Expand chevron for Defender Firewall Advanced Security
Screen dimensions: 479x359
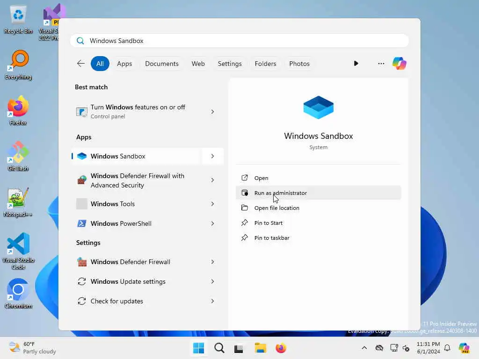[x=213, y=180]
